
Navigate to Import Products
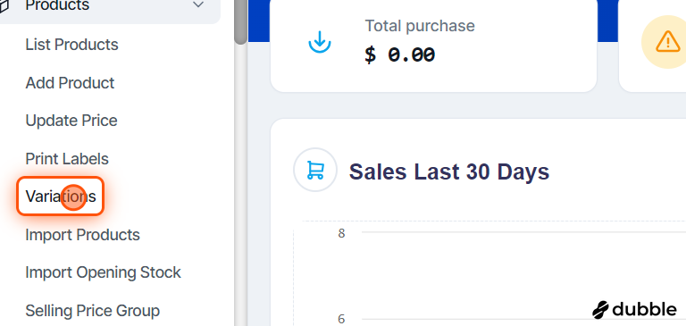83,235
